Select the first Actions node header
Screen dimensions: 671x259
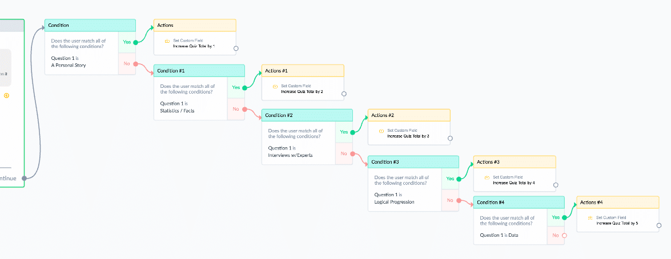pos(195,25)
